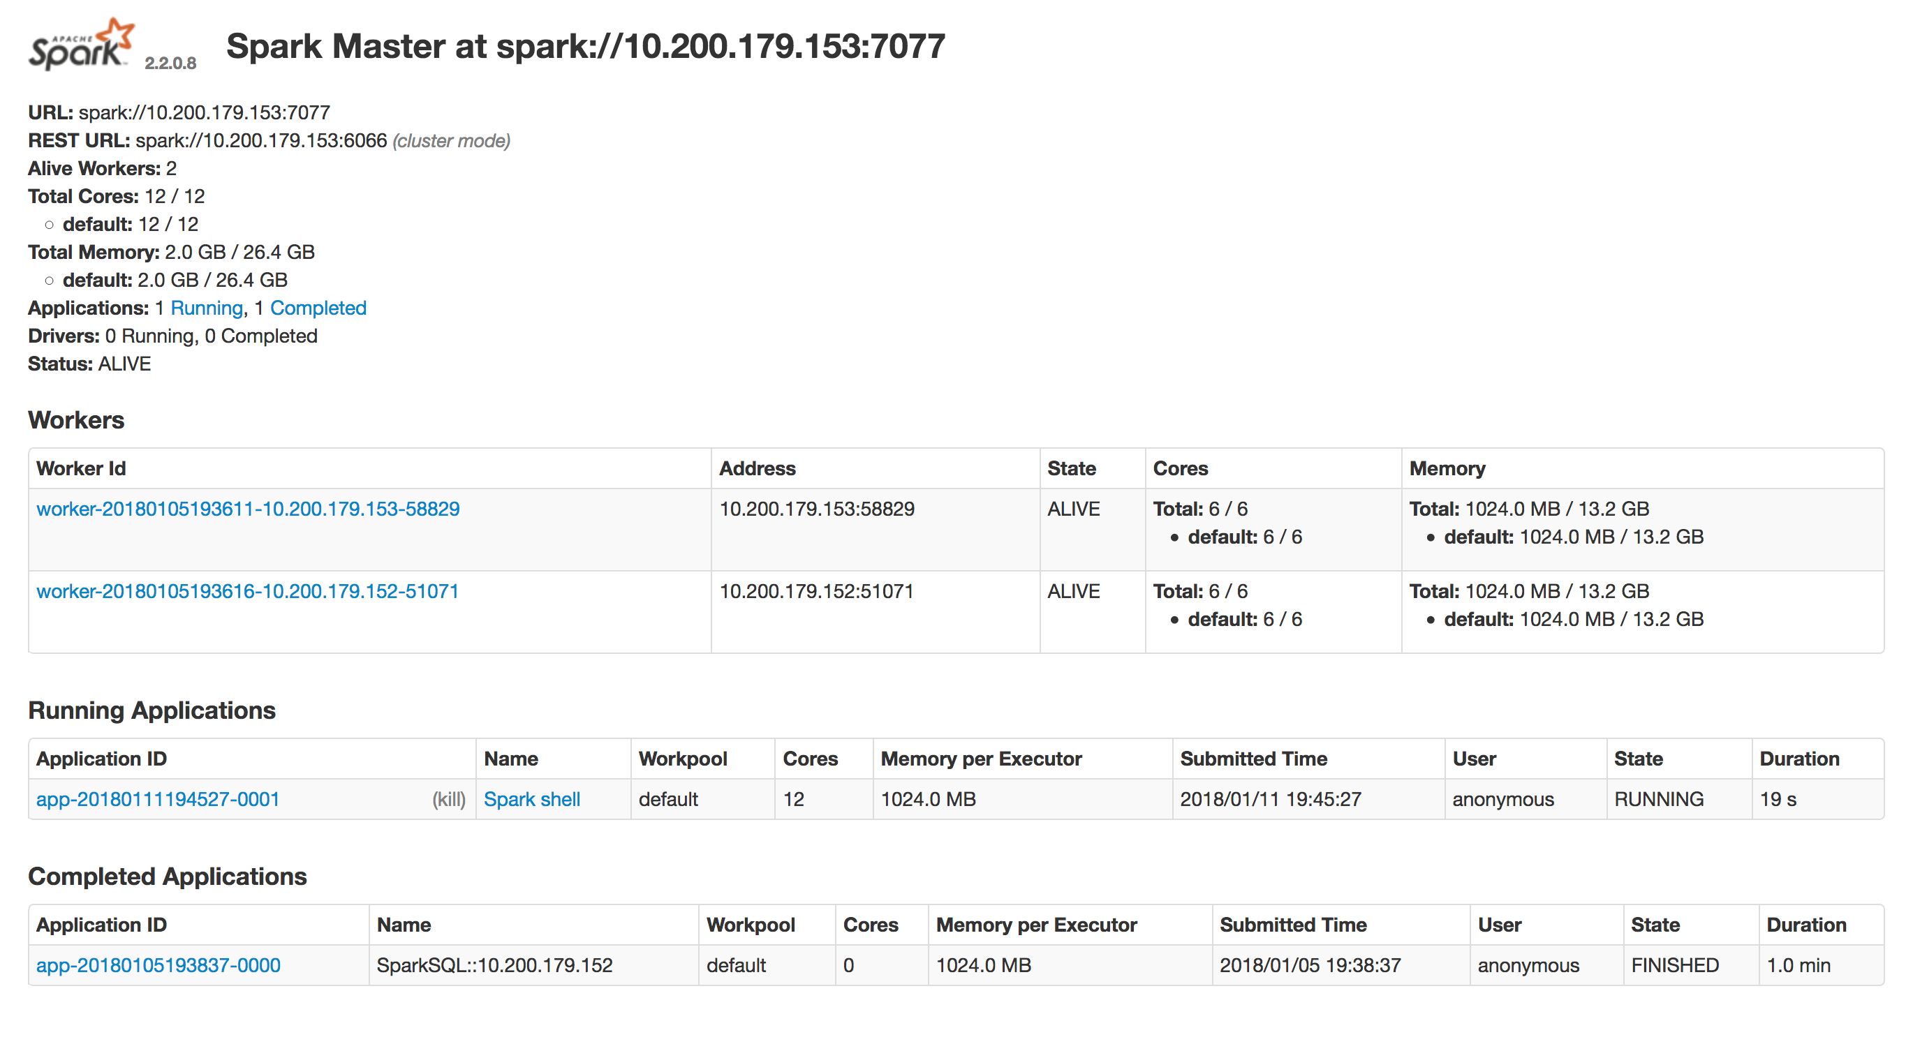The image size is (1913, 1051).
Task: Click the first worker address 10.200.179.153:58829
Action: pos(817,509)
